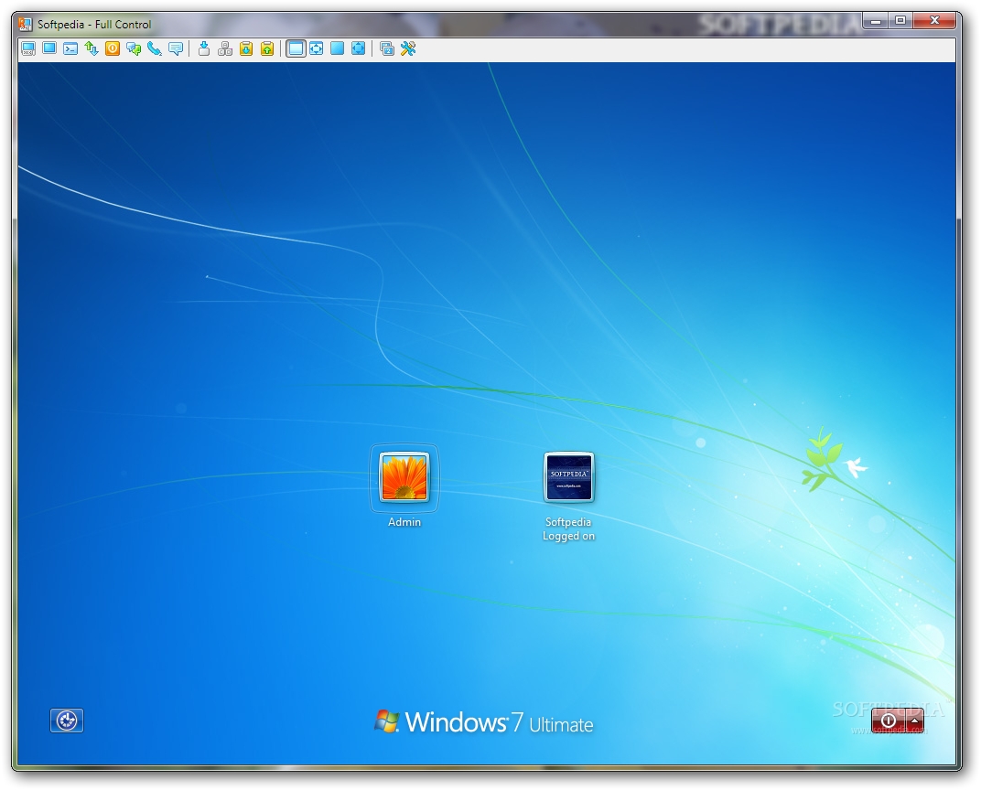This screenshot has width=981, height=790.
Task: Open the special keystrokes keys icon
Action: pos(225,48)
